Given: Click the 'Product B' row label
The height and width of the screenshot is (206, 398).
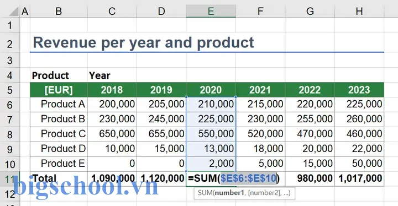Looking at the screenshot, I should 59,119.
